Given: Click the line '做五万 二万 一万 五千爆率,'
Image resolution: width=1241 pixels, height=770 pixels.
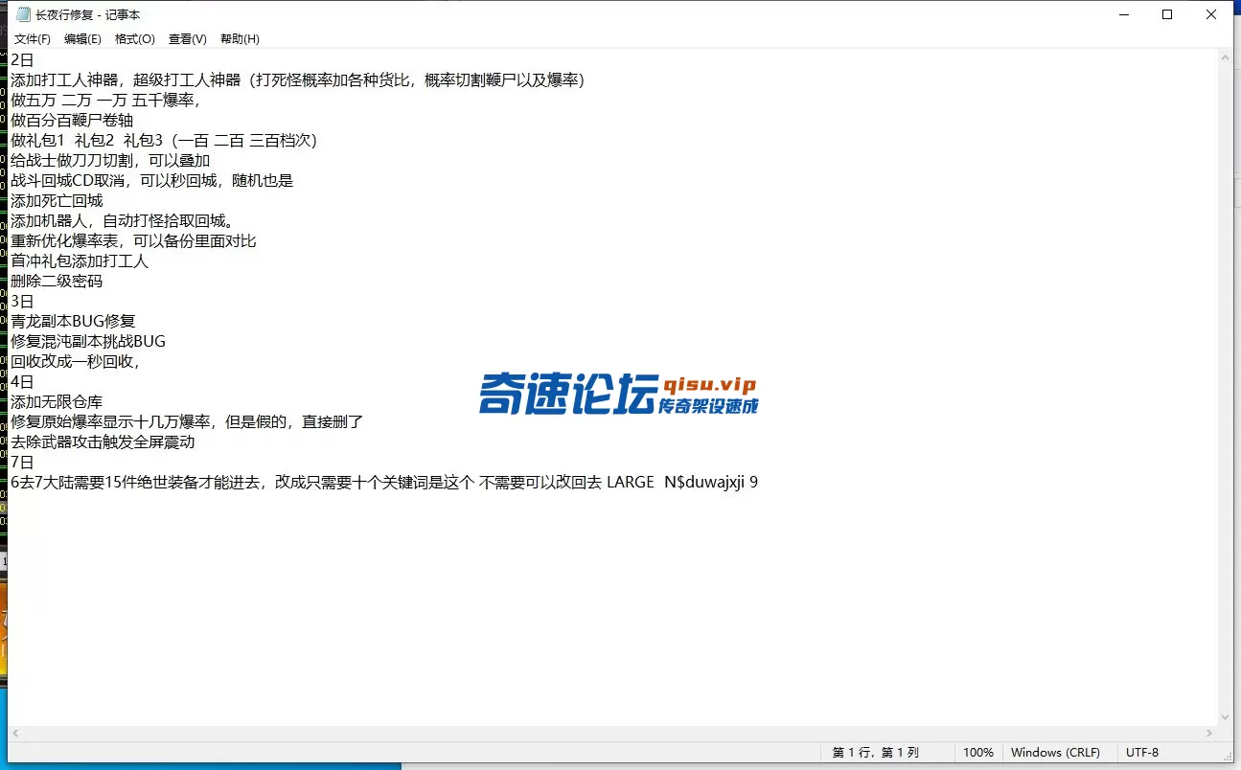Looking at the screenshot, I should [105, 101].
